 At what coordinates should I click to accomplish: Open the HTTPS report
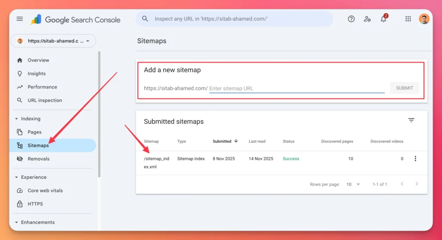point(35,204)
